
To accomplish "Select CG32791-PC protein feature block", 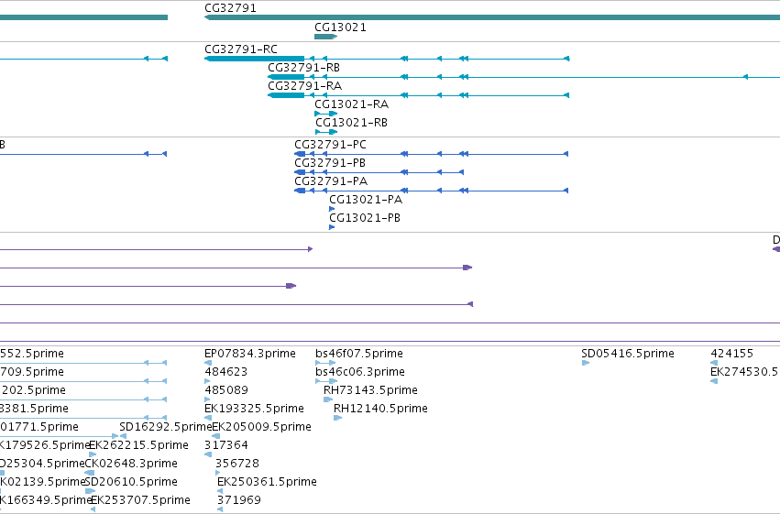I will click(300, 154).
